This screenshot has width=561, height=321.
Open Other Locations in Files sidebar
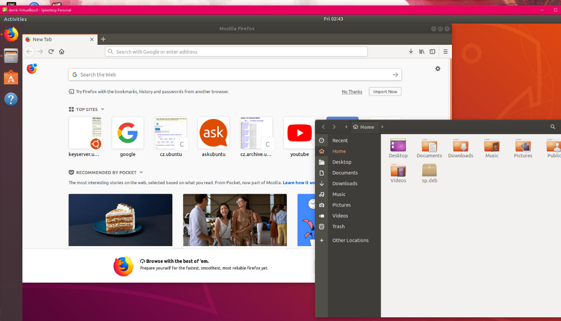pyautogui.click(x=348, y=240)
